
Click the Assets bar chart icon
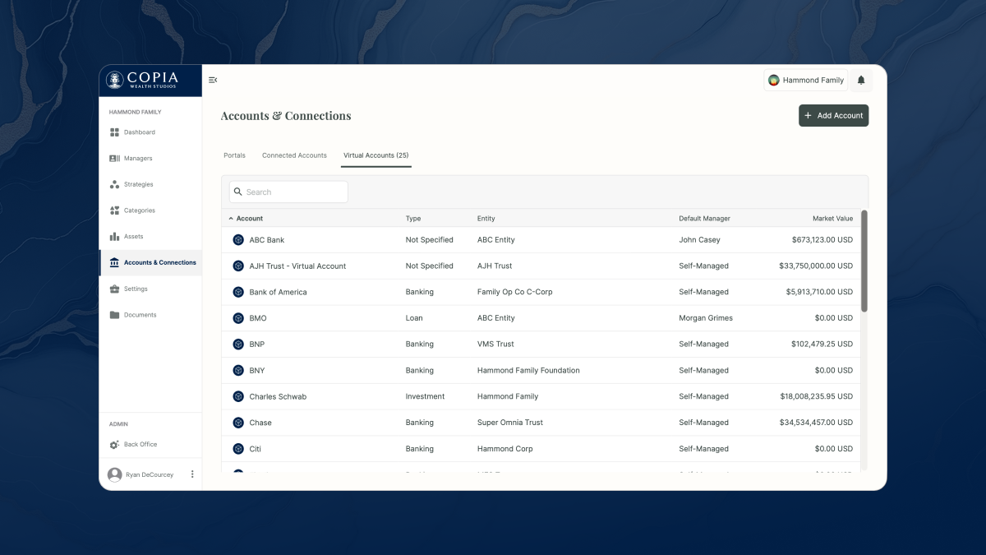[115, 237]
